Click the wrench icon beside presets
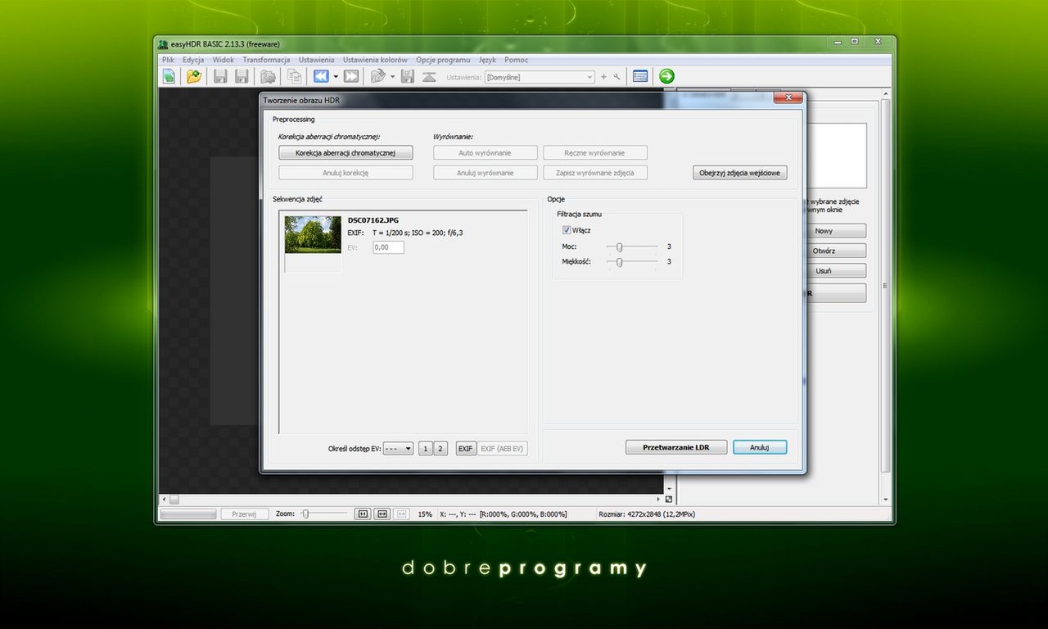This screenshot has width=1048, height=629. (617, 77)
